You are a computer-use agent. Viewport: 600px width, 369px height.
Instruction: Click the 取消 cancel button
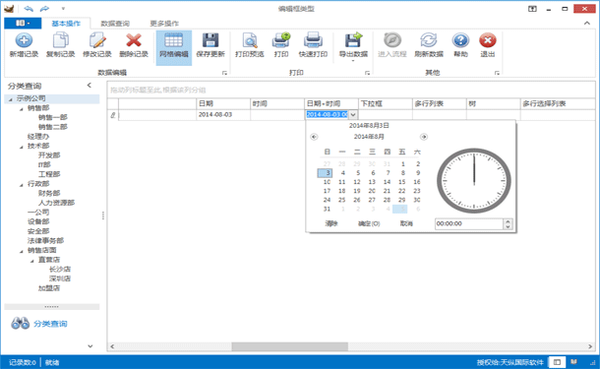[x=406, y=223]
